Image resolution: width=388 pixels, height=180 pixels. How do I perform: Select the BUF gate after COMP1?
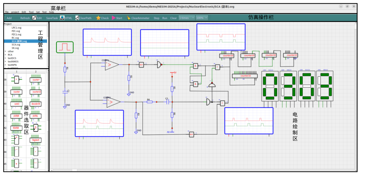141,64
